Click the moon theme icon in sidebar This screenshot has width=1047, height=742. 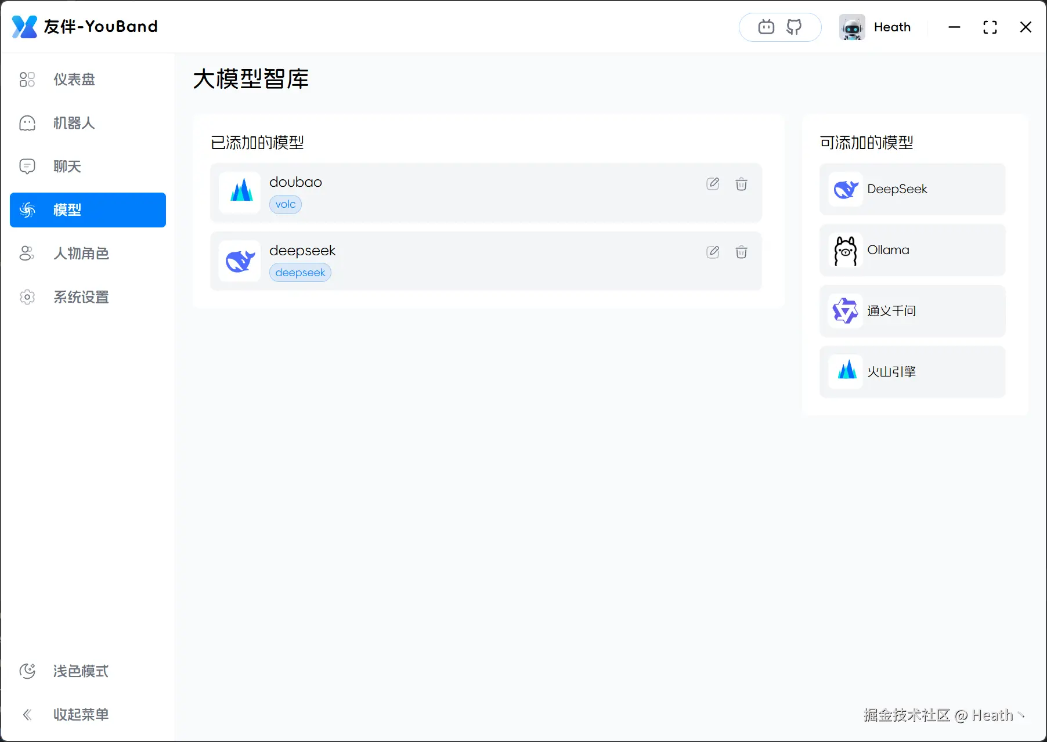tap(27, 671)
